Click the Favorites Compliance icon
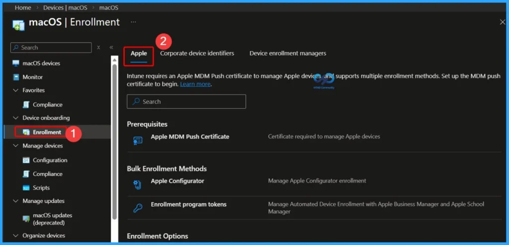509x245 pixels. (26, 105)
